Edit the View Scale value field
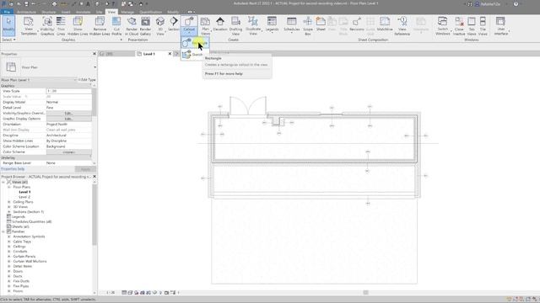Screen dimensions: 540x303 pos(68,91)
